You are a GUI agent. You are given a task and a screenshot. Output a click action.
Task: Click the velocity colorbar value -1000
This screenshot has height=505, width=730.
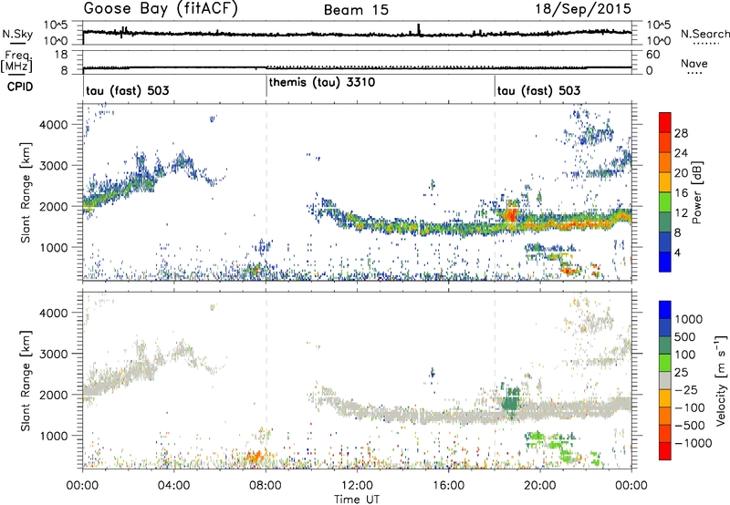[x=693, y=443]
